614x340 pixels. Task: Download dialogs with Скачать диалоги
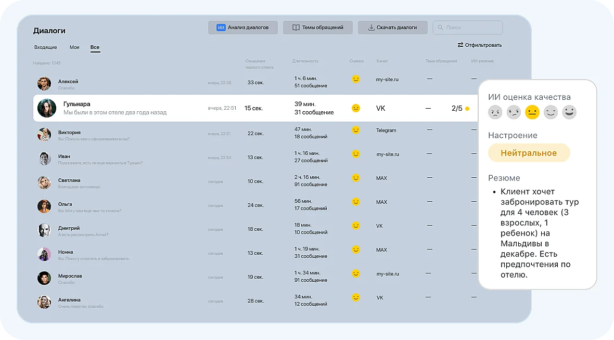coord(392,28)
